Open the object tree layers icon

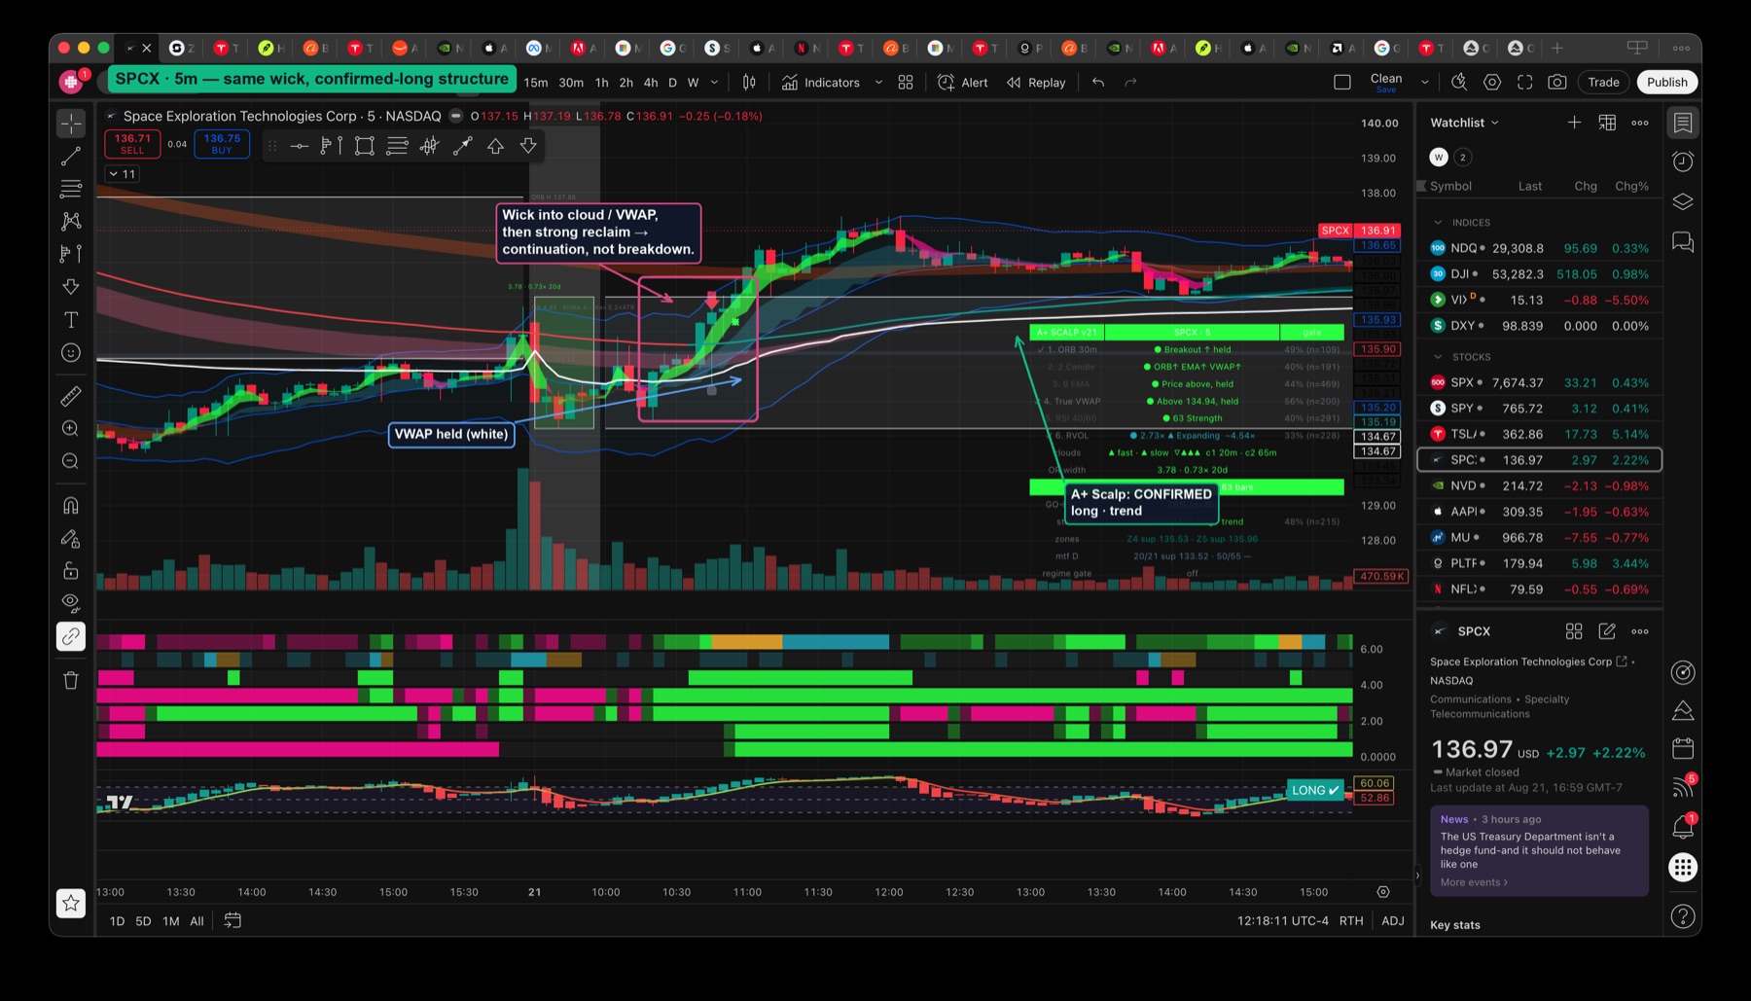(1683, 201)
